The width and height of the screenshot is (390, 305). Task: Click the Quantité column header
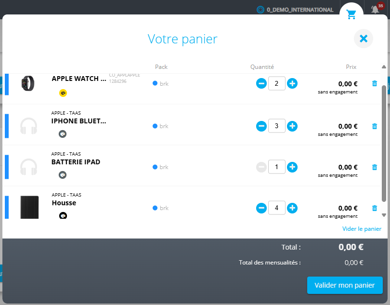coord(262,67)
